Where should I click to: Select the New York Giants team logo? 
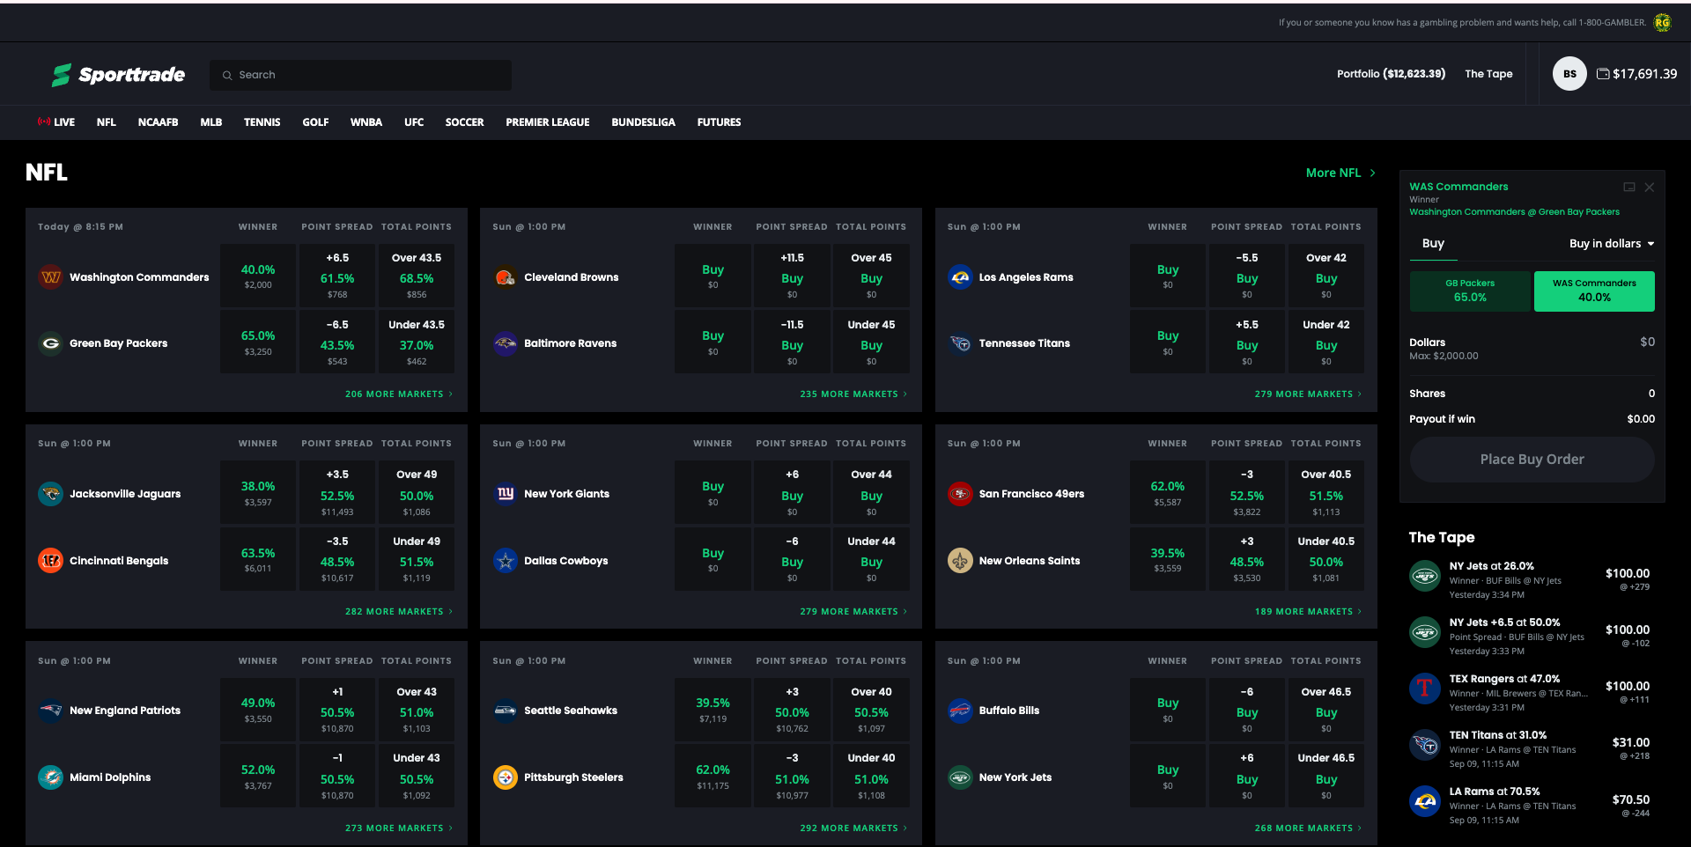(x=506, y=494)
